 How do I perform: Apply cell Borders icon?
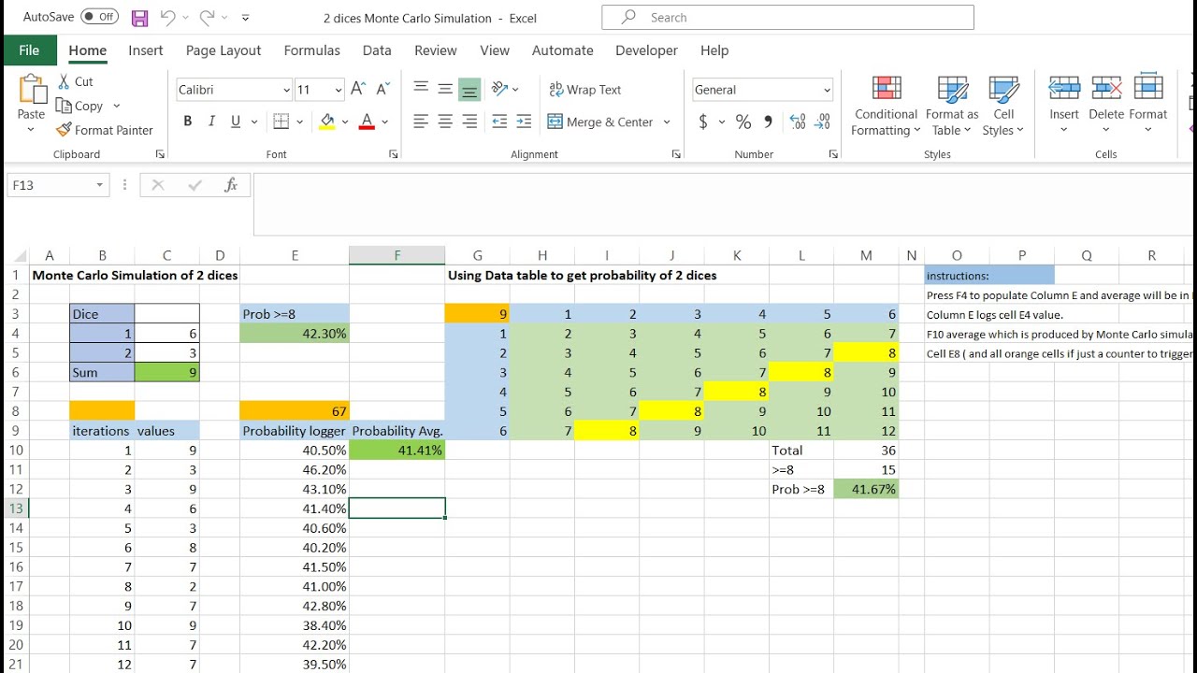click(281, 122)
